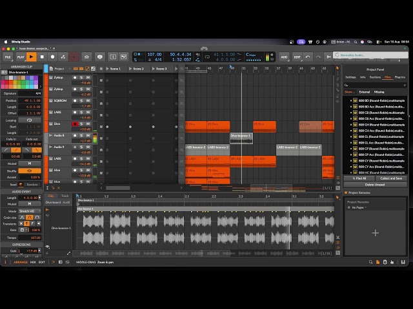Open the FILE menu dropdown

tap(8, 57)
